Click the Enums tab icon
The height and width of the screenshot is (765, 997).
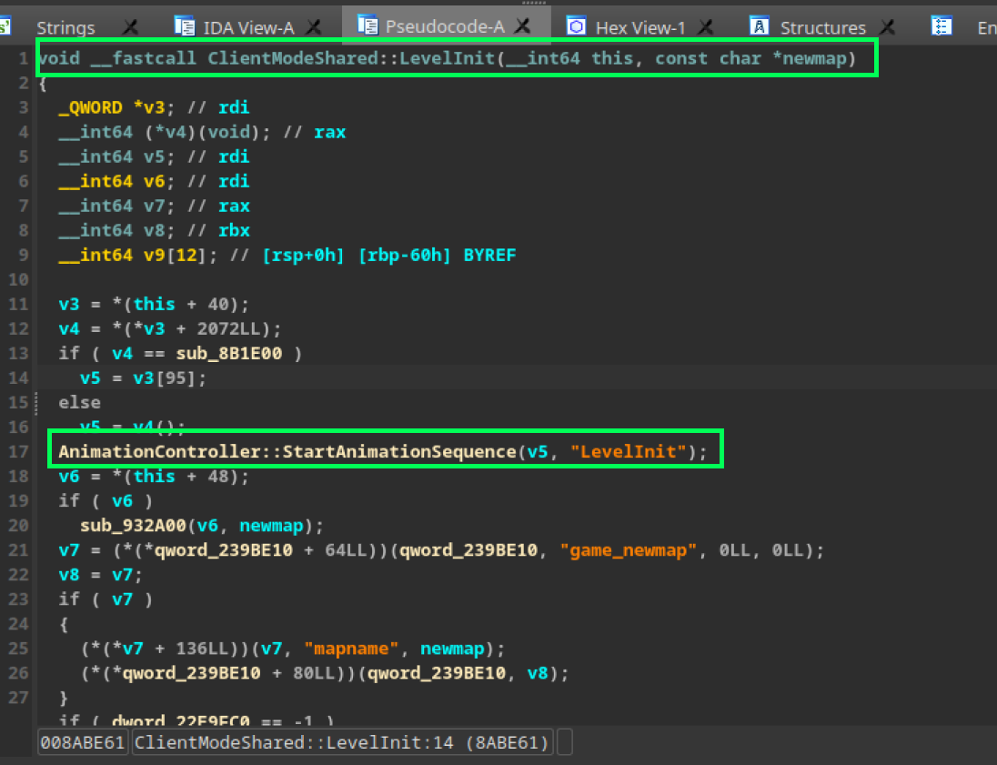(942, 26)
